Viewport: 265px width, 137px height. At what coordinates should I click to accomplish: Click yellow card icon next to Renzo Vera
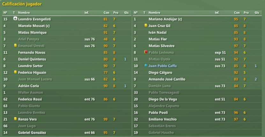[x=15, y=119]
